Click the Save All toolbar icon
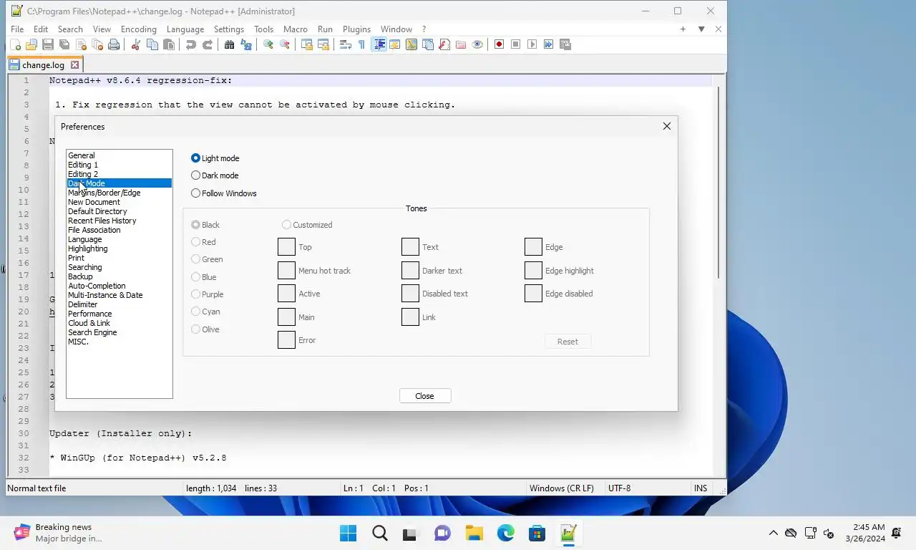Screen dimensions: 916x550 [64, 44]
